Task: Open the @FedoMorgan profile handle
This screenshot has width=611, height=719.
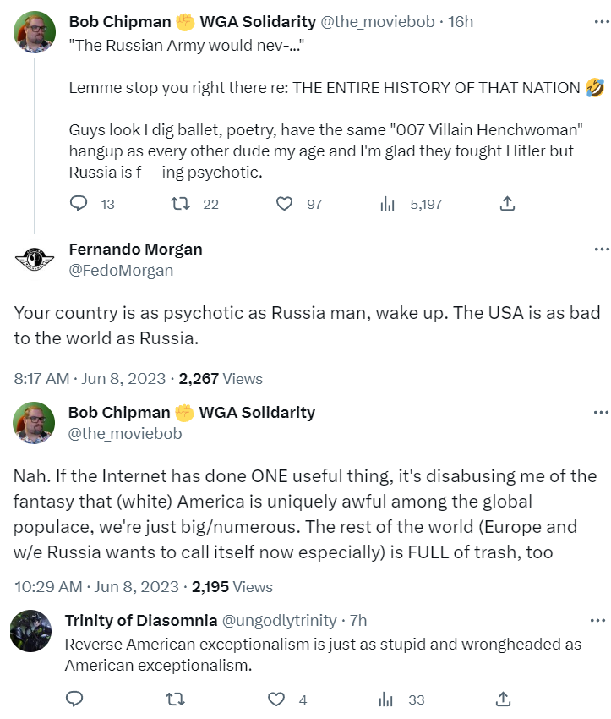Action: 120,271
